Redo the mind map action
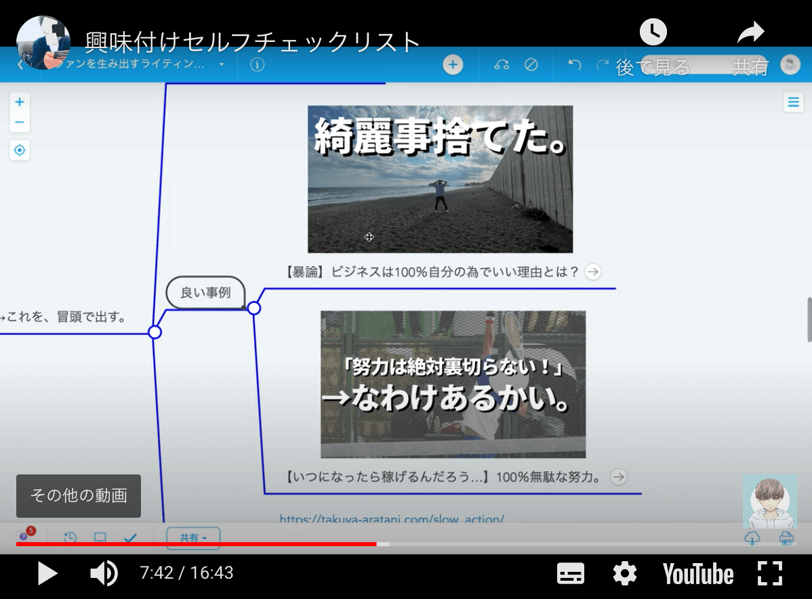 tap(602, 65)
